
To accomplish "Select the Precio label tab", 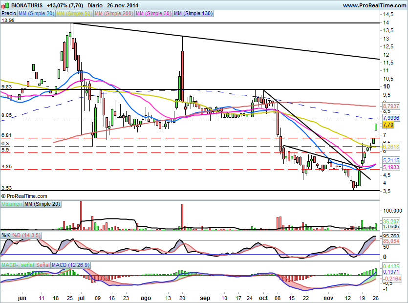I will point(8,14).
